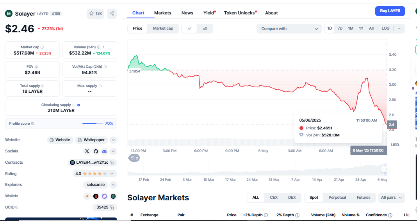Copy the UCID 35429 value
417x221 pixels.
[112, 207]
